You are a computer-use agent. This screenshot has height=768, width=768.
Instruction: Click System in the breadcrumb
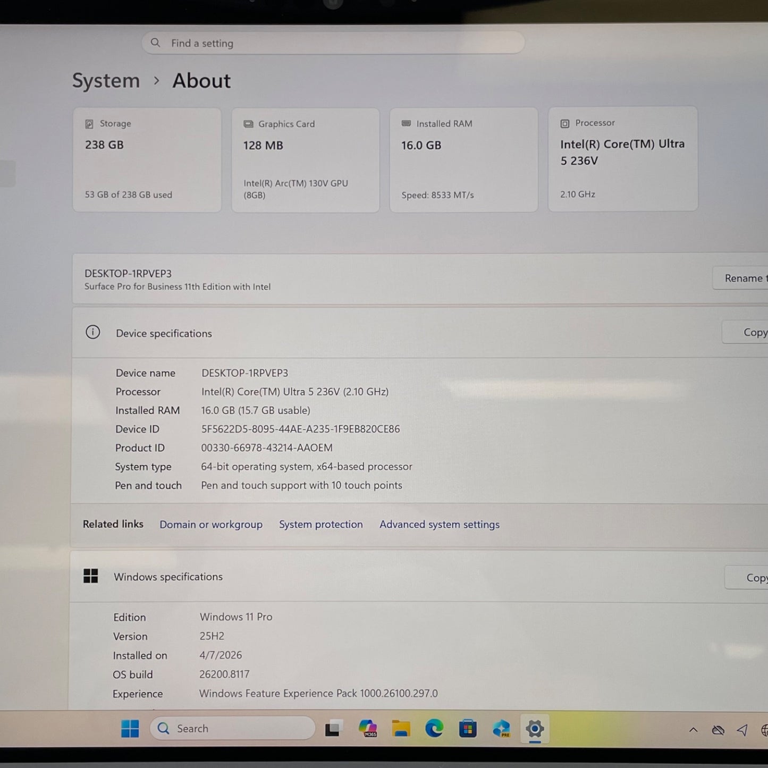(x=106, y=81)
